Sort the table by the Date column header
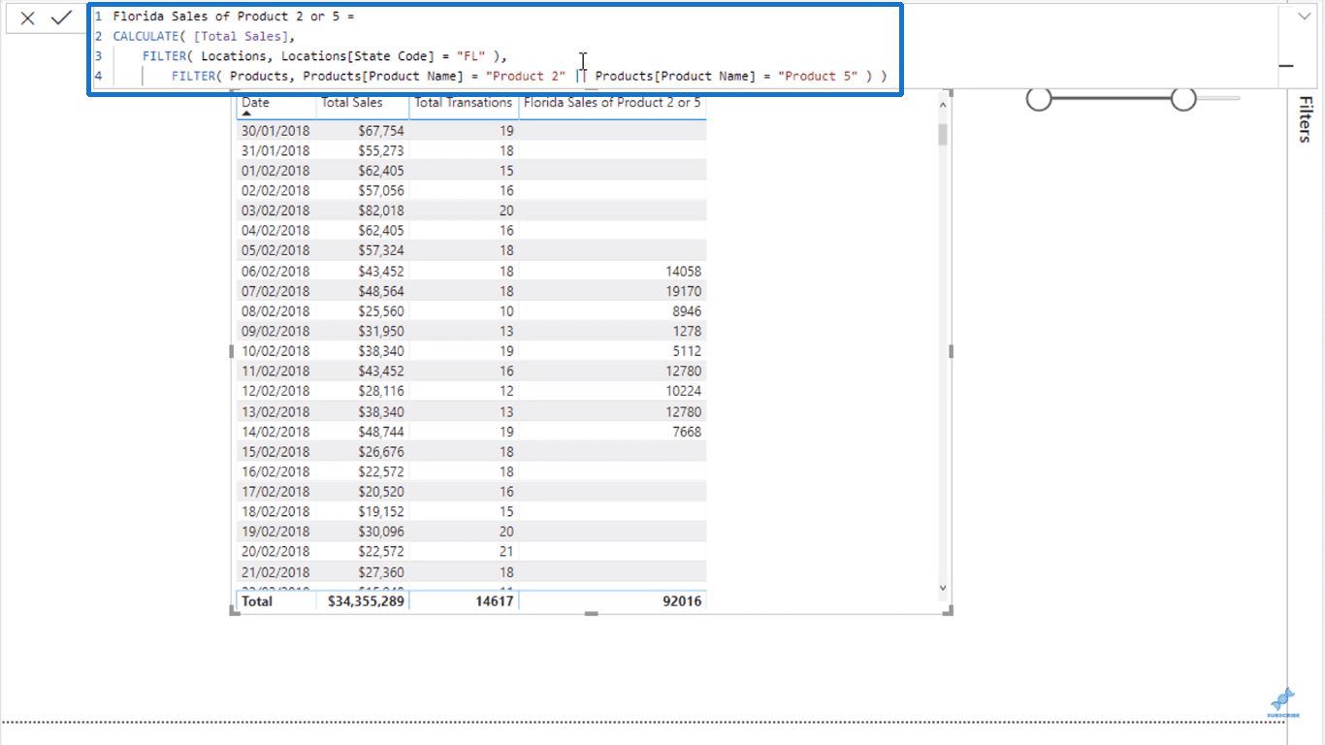This screenshot has width=1325, height=745. coord(256,102)
